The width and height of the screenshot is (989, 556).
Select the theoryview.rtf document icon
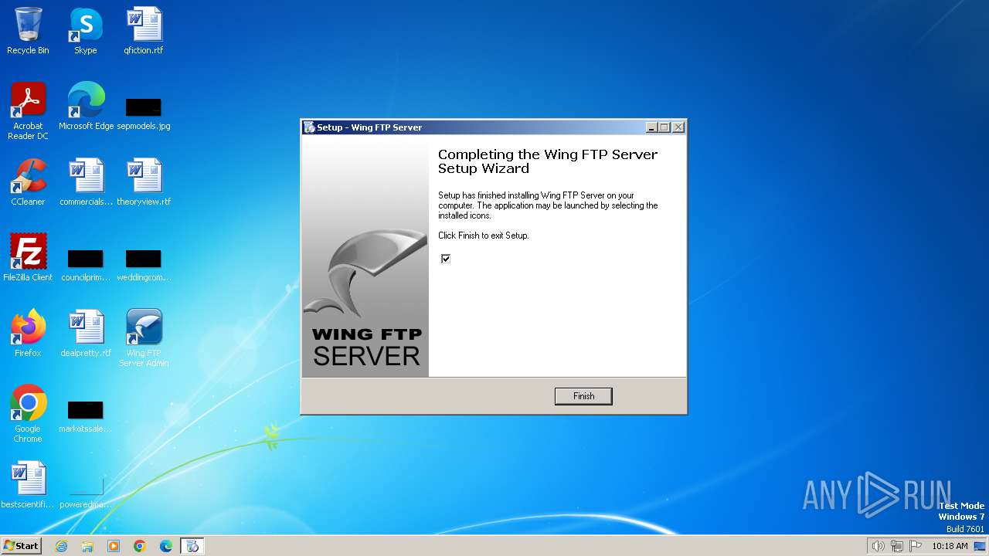tap(144, 182)
